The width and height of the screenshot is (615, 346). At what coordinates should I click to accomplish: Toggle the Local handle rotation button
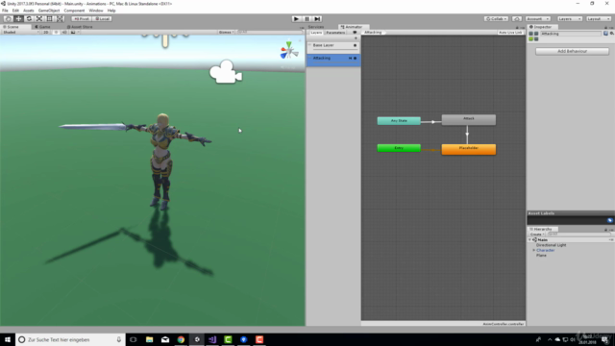pos(103,19)
